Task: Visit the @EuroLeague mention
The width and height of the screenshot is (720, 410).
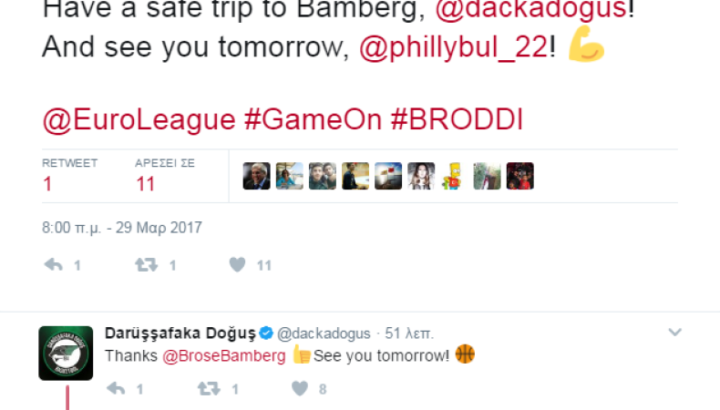Action: (x=139, y=120)
